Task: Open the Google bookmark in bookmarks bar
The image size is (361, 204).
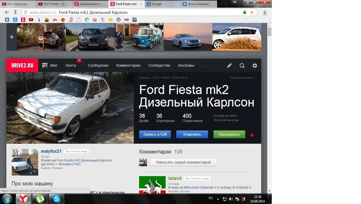Action: 15,20
